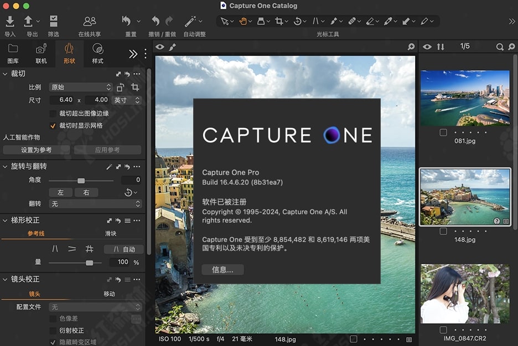Viewport: 518px width, 346px height.
Task: Select the Crop cursor tool in toolbar
Action: 279,22
